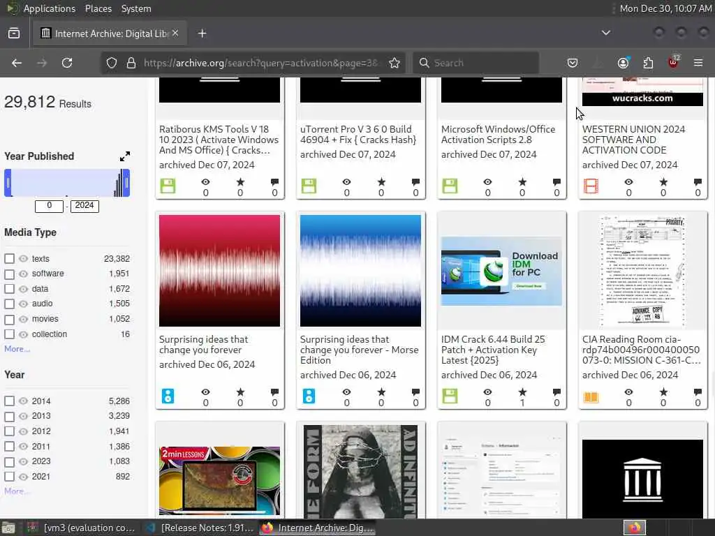Switch to Internet Archive browser tab
The width and height of the screenshot is (715, 536).
(110, 33)
